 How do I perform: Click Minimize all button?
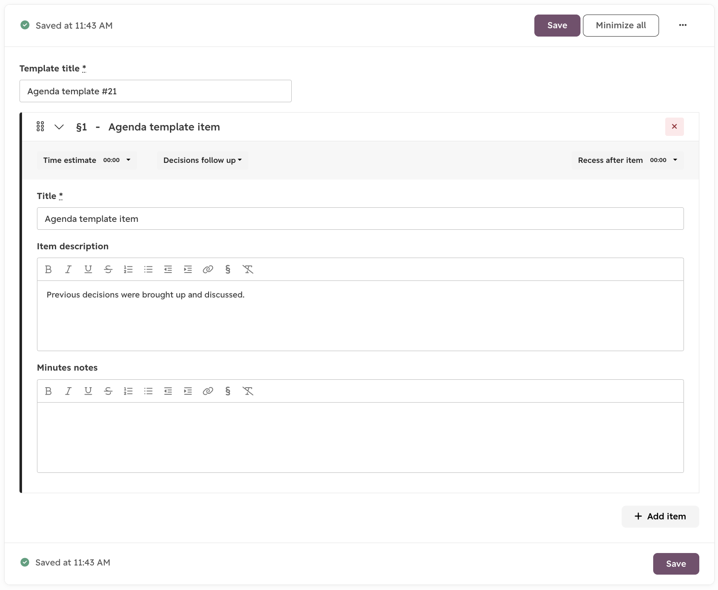coord(621,25)
